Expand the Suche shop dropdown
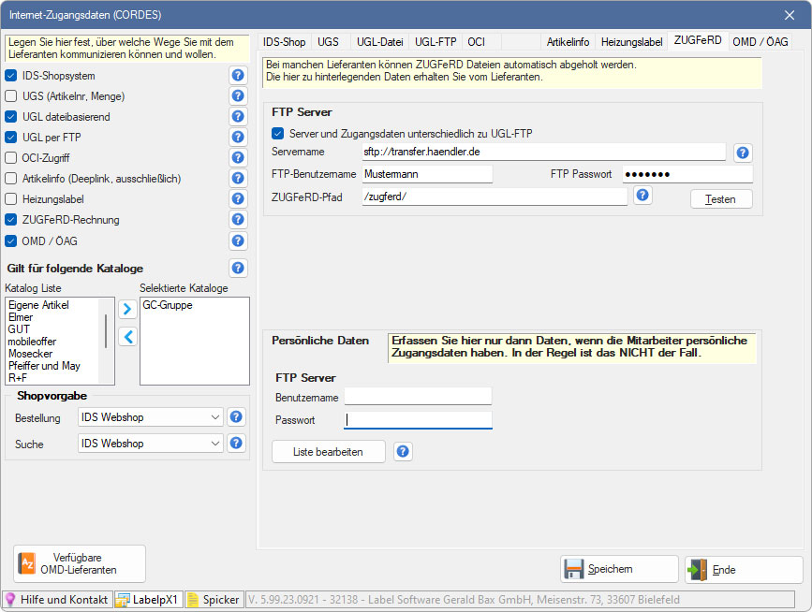 [150, 444]
